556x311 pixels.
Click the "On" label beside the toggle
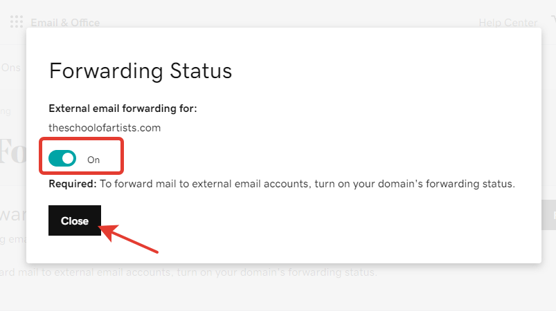93,160
